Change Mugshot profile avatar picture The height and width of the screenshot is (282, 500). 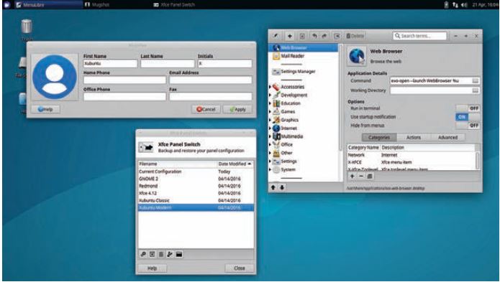tap(55, 77)
